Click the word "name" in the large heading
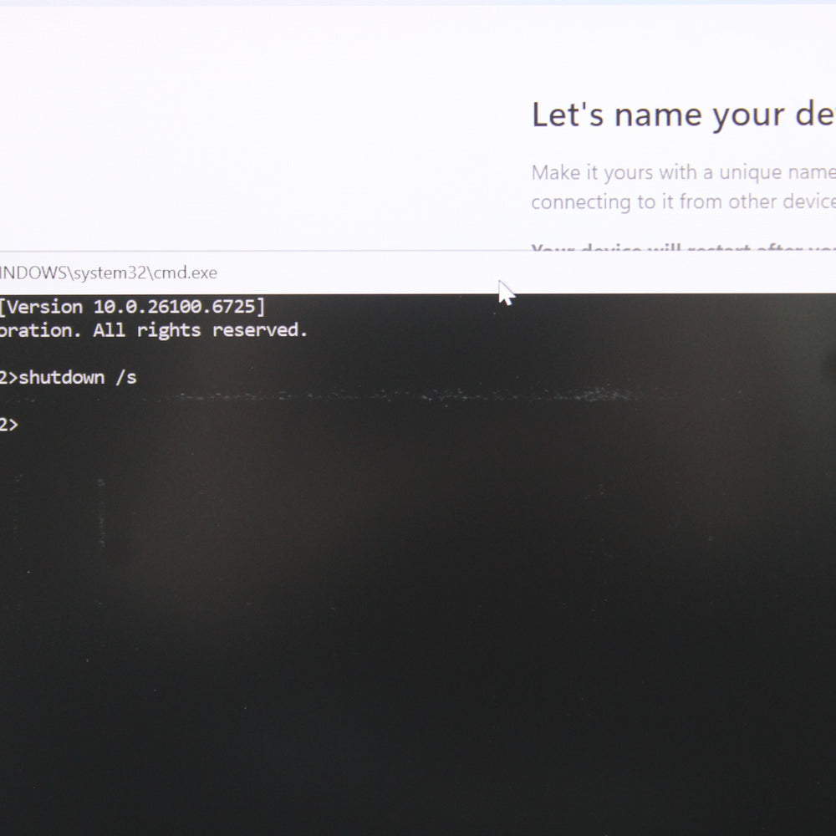Screen dimensions: 836x836 657,115
